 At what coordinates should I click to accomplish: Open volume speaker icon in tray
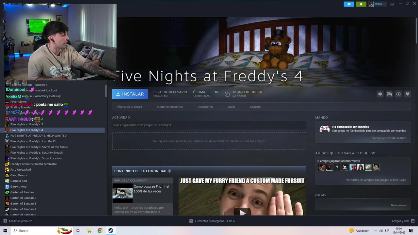380,231
